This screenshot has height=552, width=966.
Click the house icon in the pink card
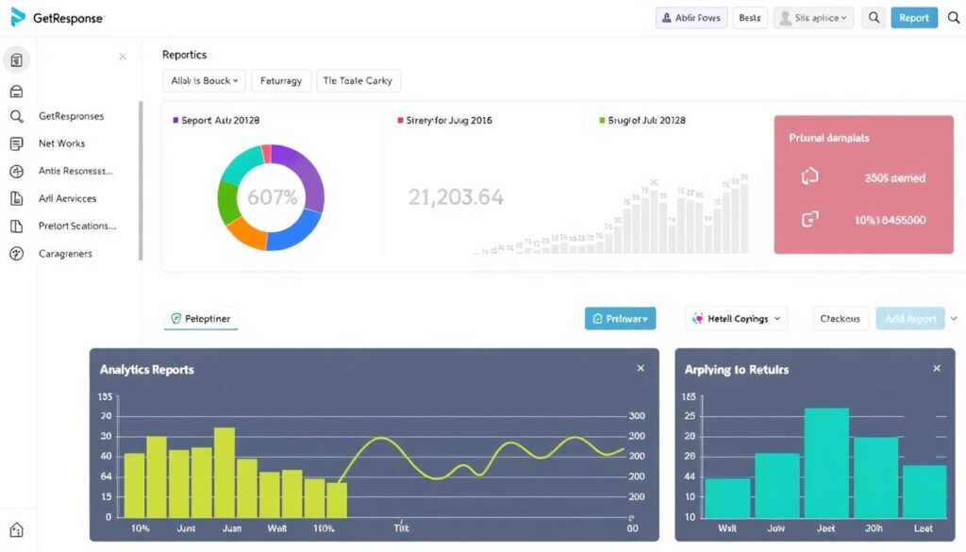pyautogui.click(x=808, y=176)
